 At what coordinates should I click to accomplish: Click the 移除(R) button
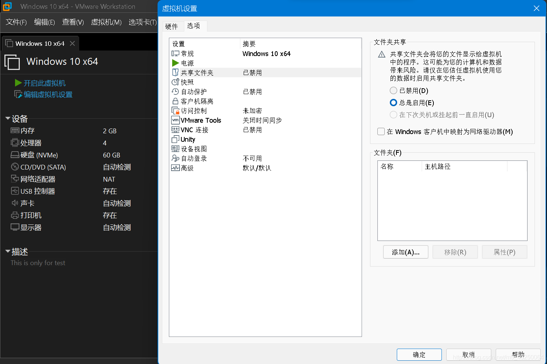click(x=455, y=252)
